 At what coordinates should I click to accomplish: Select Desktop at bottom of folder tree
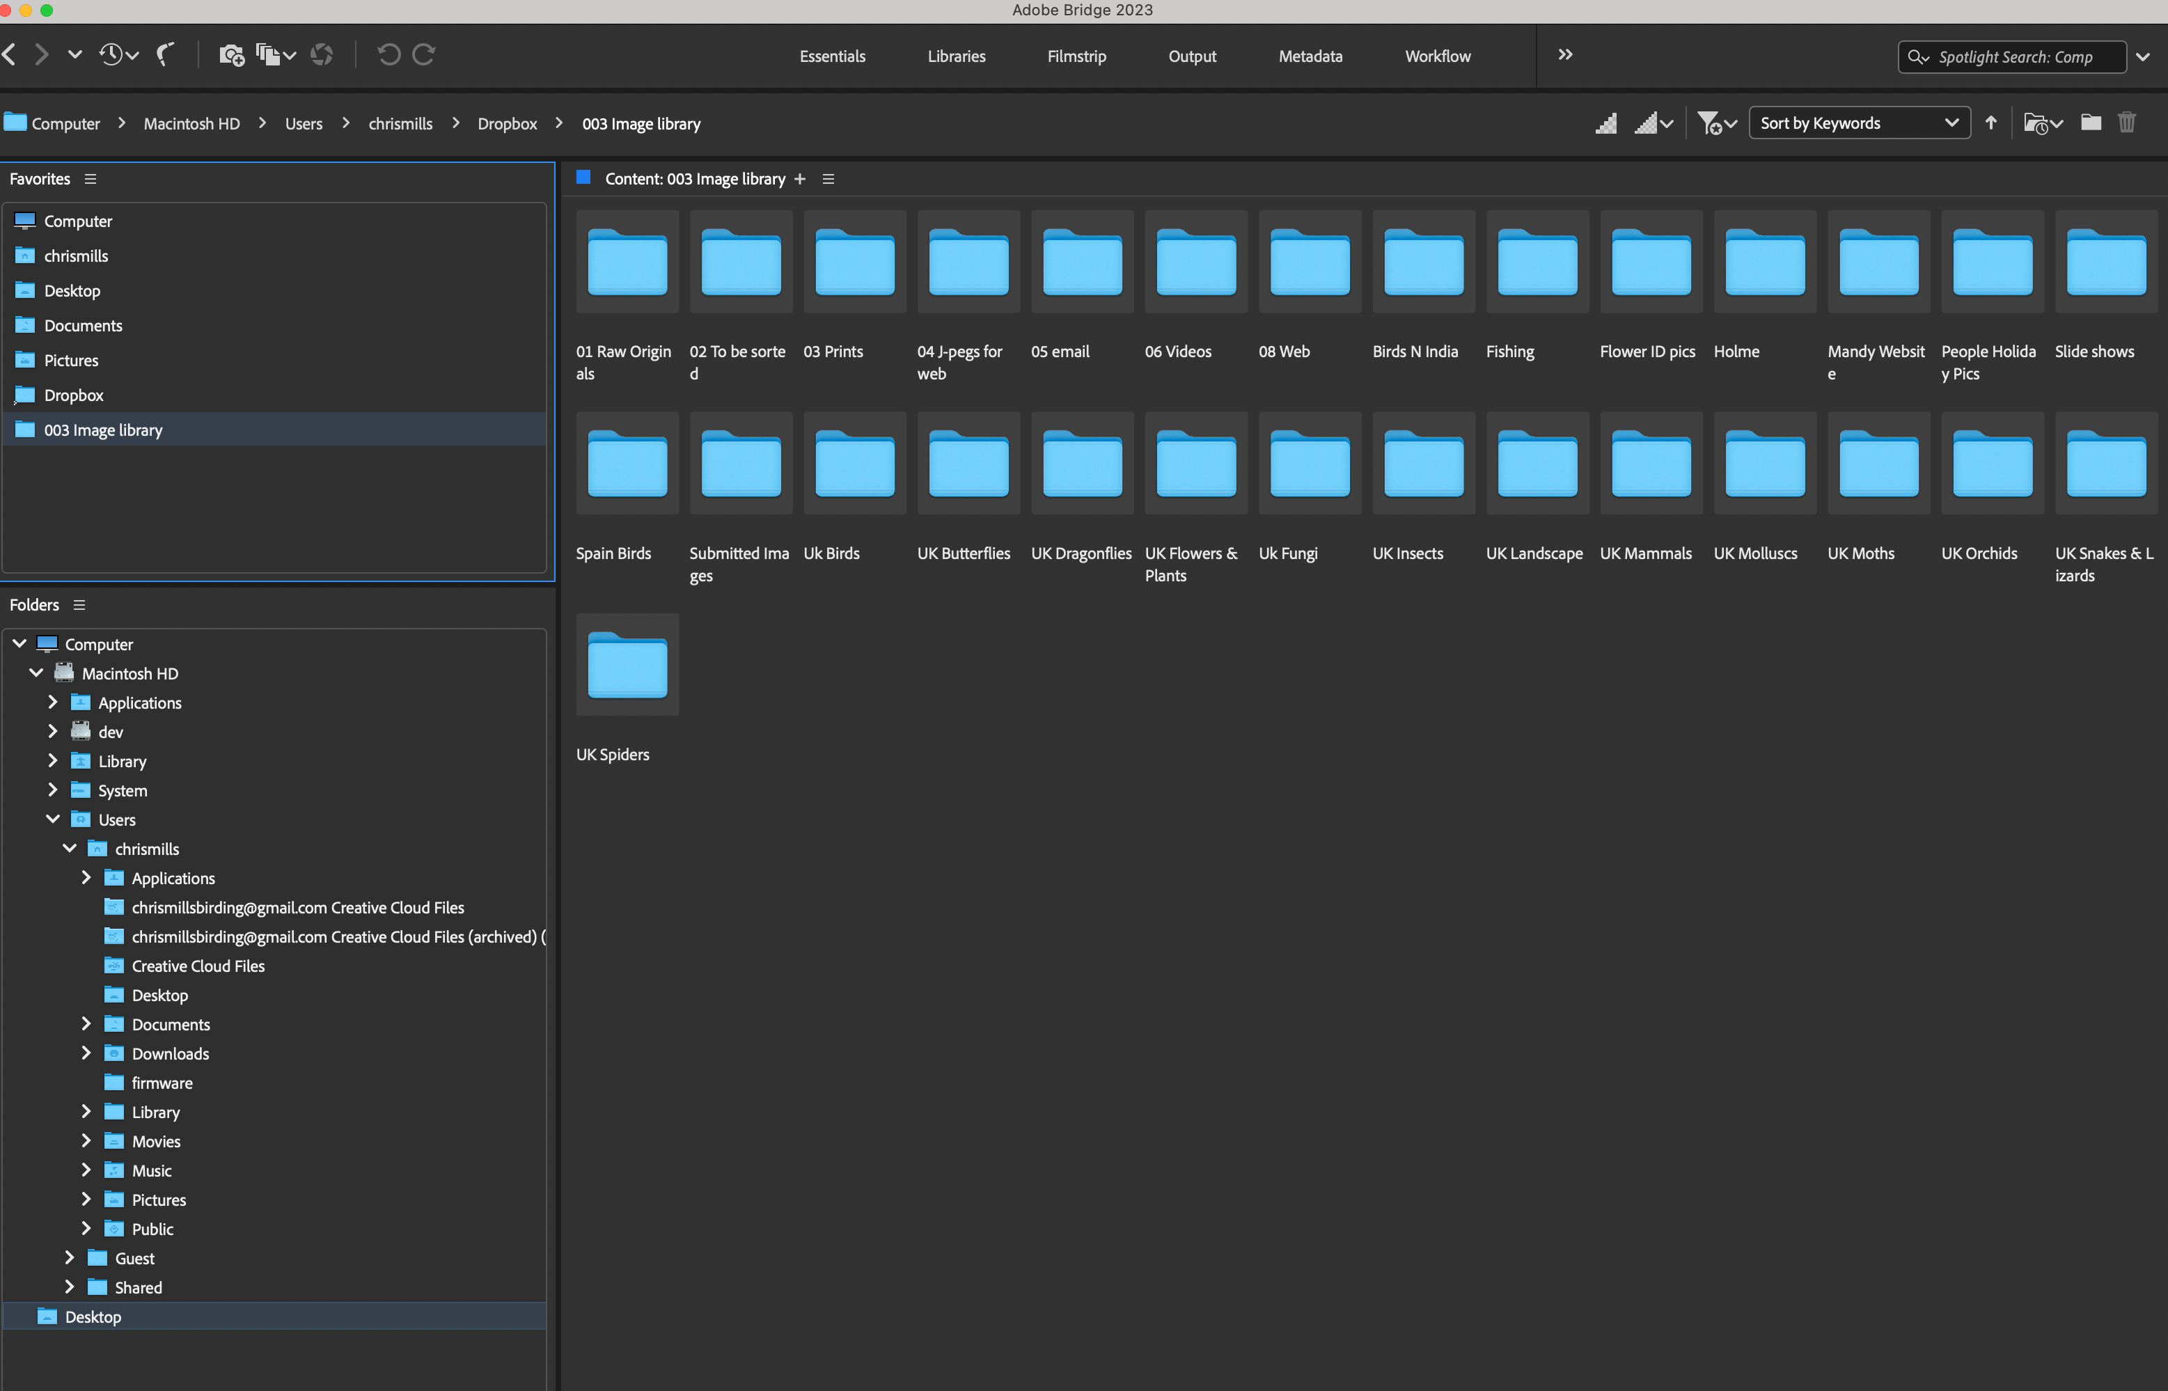274,1317
